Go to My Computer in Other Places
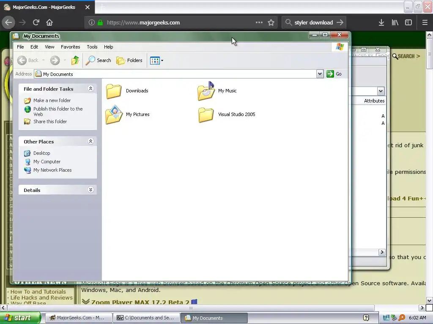The width and height of the screenshot is (433, 324). coord(47,162)
